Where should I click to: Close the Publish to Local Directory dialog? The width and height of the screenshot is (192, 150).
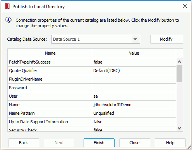tap(185, 6)
